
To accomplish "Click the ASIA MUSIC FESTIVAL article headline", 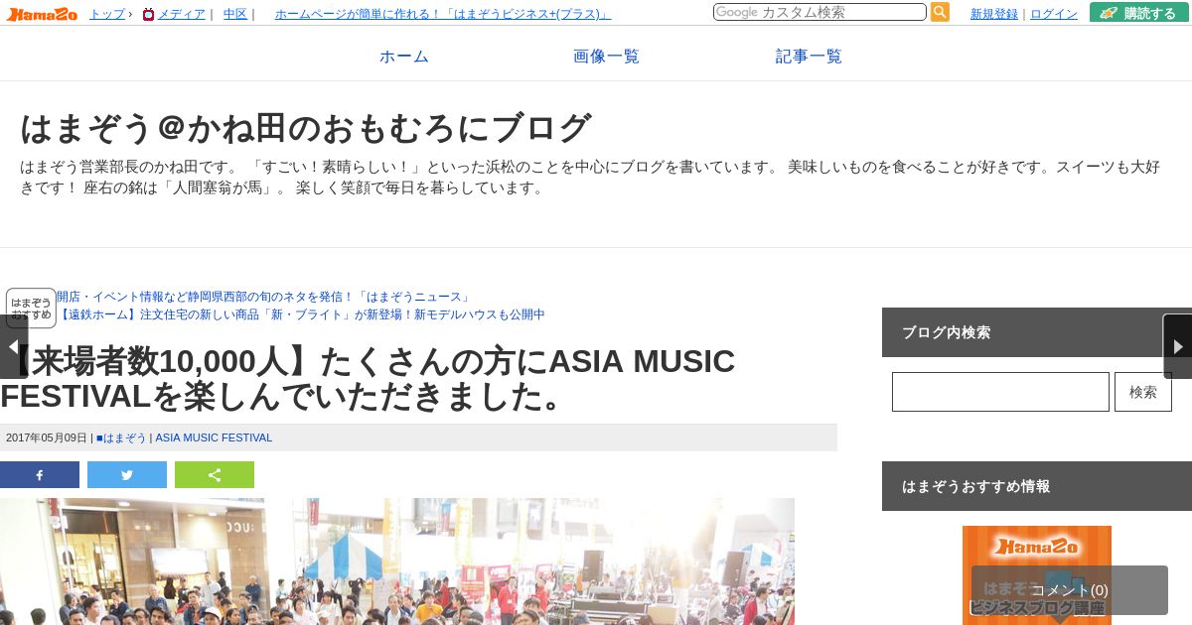I will point(368,379).
